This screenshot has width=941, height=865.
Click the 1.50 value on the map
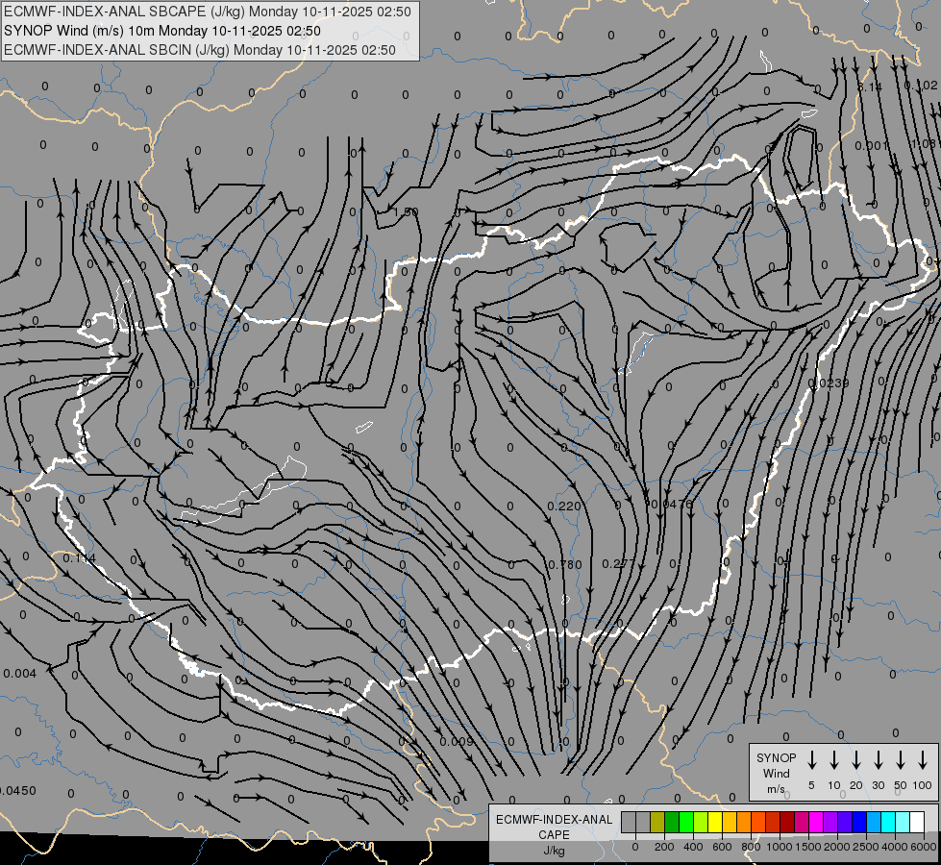[x=406, y=211]
